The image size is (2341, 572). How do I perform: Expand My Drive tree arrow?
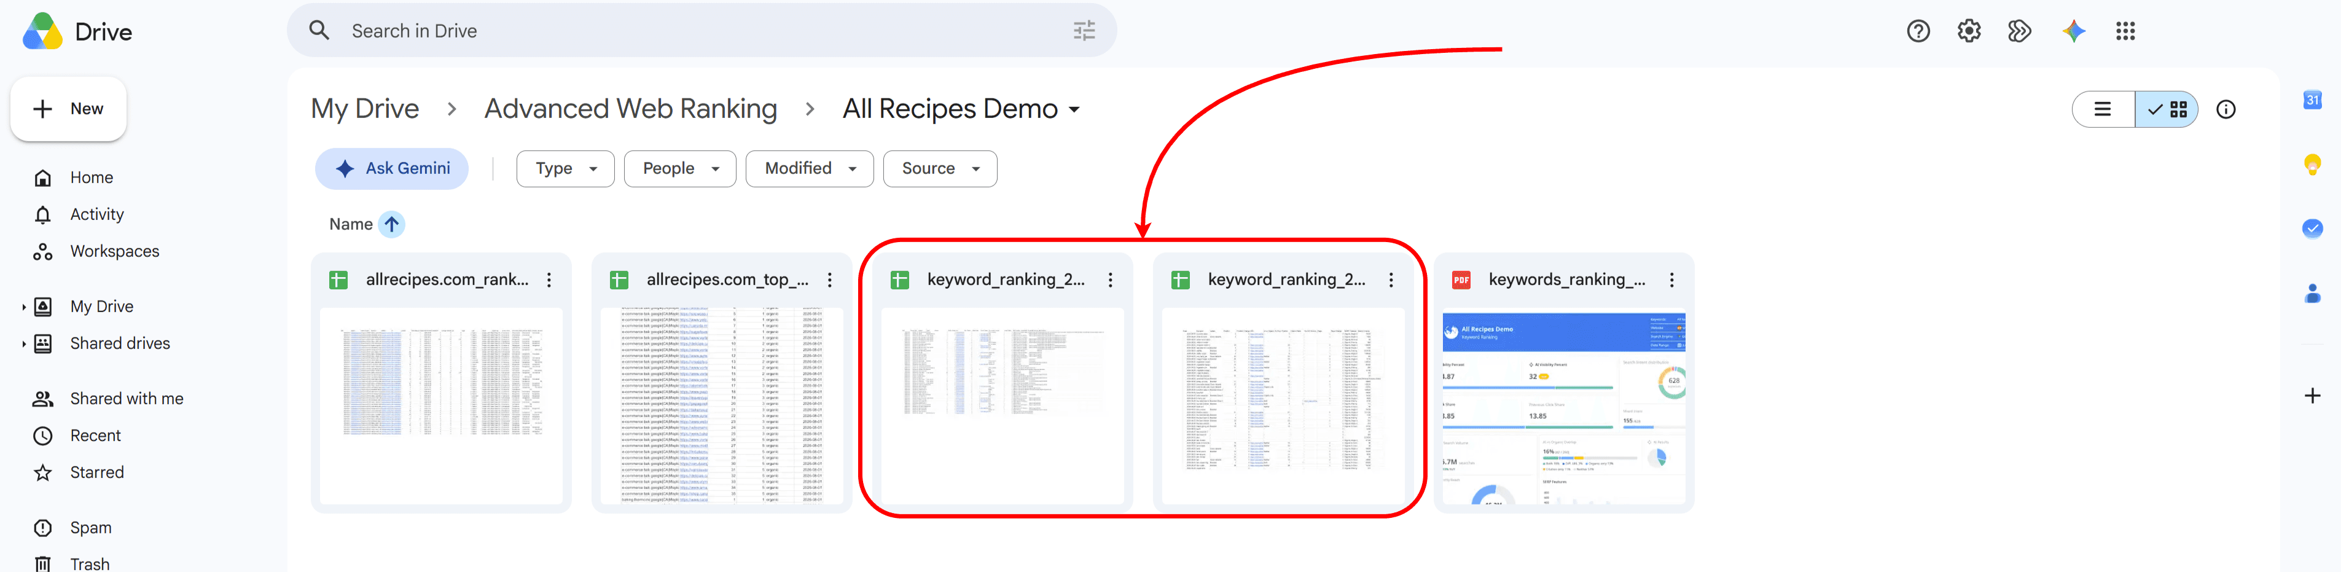click(23, 307)
